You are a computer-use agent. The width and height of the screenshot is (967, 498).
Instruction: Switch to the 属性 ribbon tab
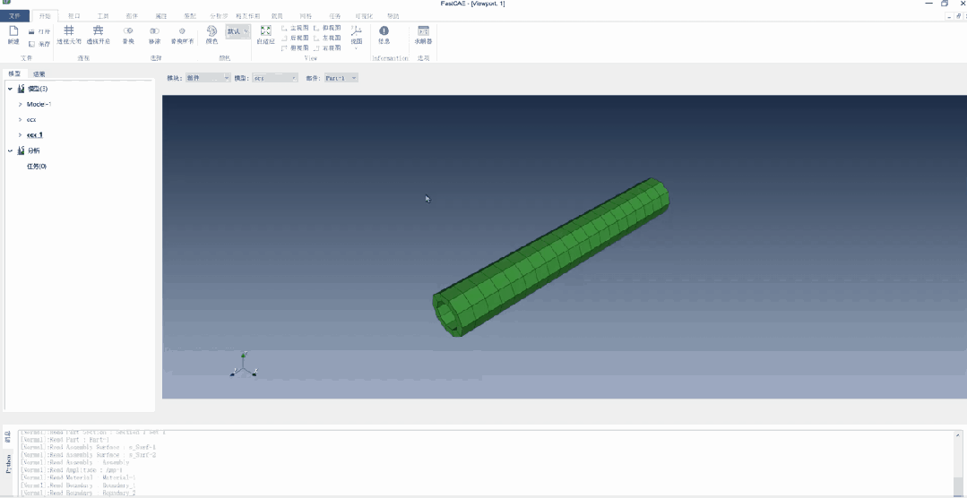click(161, 16)
